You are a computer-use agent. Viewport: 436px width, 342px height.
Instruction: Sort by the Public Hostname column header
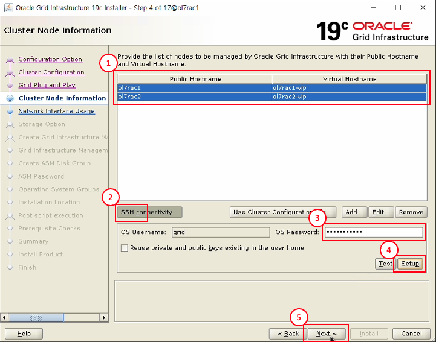(194, 79)
